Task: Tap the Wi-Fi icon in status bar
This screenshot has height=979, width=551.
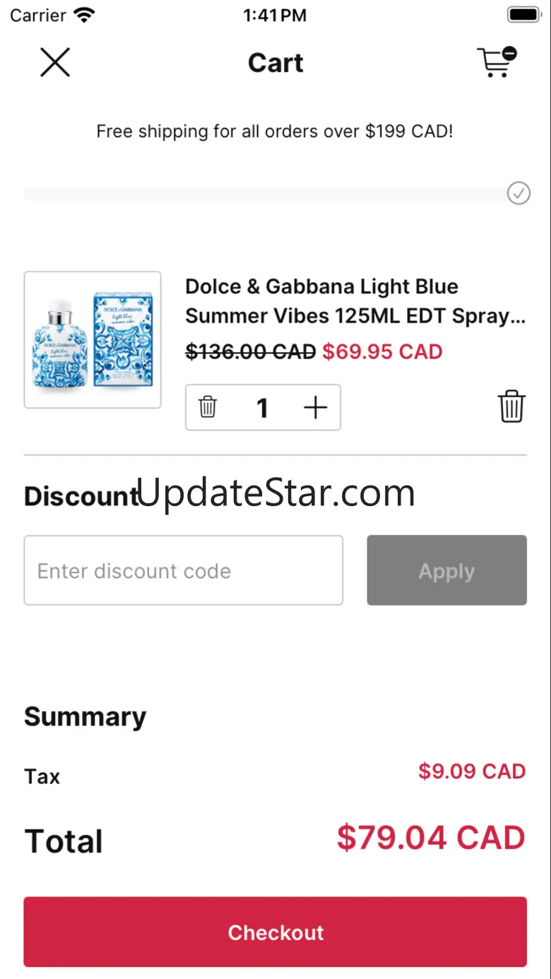Action: pyautogui.click(x=84, y=16)
